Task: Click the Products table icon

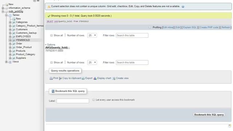Action: (x=14, y=51)
